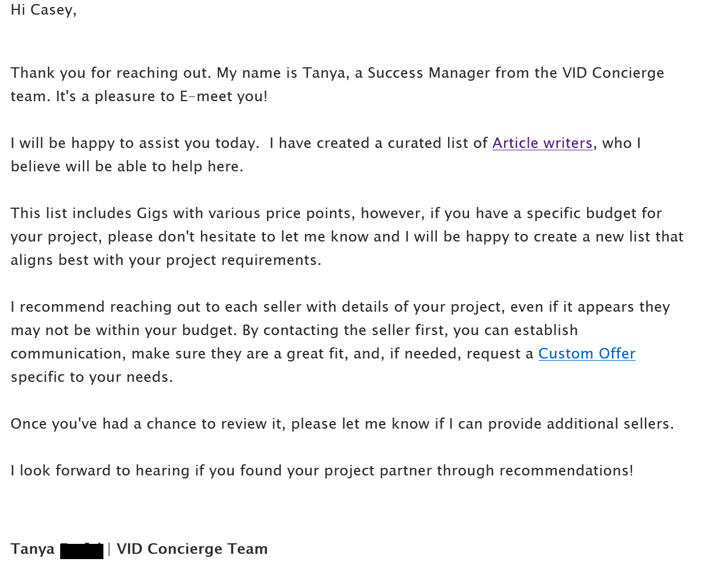
Task: Click the sentence 'I look forward to hearing'
Action: [x=322, y=471]
